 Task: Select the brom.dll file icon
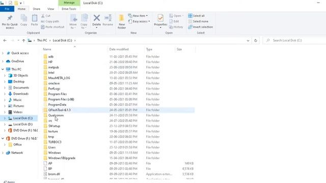45,174
